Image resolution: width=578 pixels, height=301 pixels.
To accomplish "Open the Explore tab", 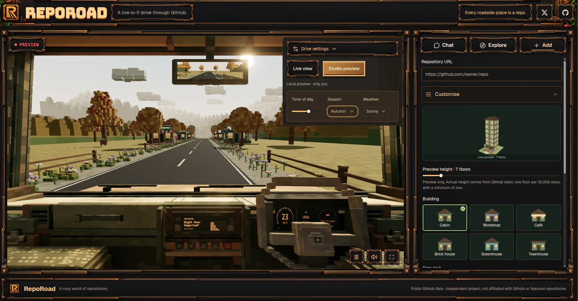I will tap(493, 45).
